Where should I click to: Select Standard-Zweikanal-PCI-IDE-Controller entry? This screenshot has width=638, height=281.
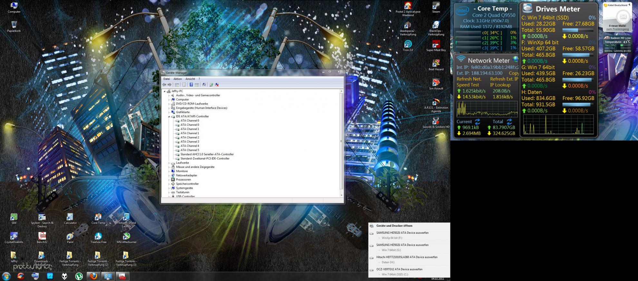coord(205,159)
